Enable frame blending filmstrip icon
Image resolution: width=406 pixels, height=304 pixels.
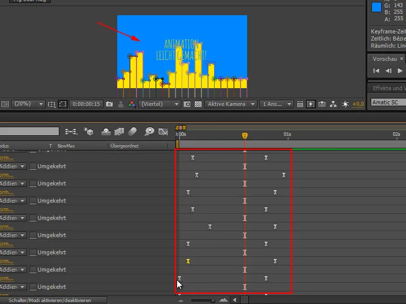(x=119, y=132)
